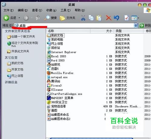
Task: Click the Cut scissors icon
Action: point(83,18)
